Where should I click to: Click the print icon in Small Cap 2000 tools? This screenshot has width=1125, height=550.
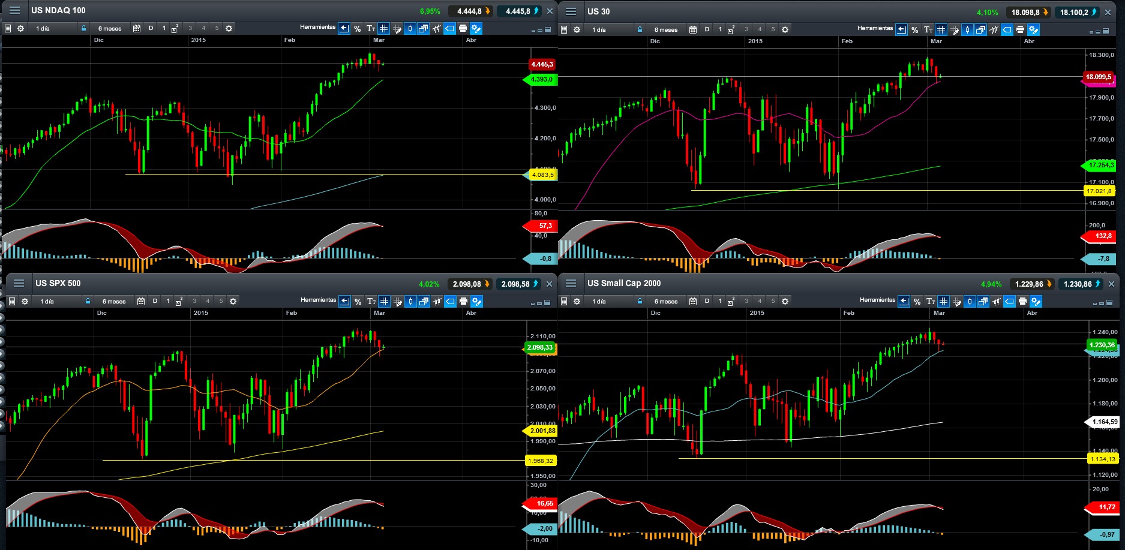coord(1022,301)
